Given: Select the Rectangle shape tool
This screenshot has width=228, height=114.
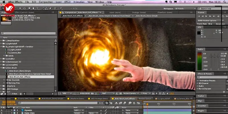Looking at the screenshot, I should (x=30, y=8).
